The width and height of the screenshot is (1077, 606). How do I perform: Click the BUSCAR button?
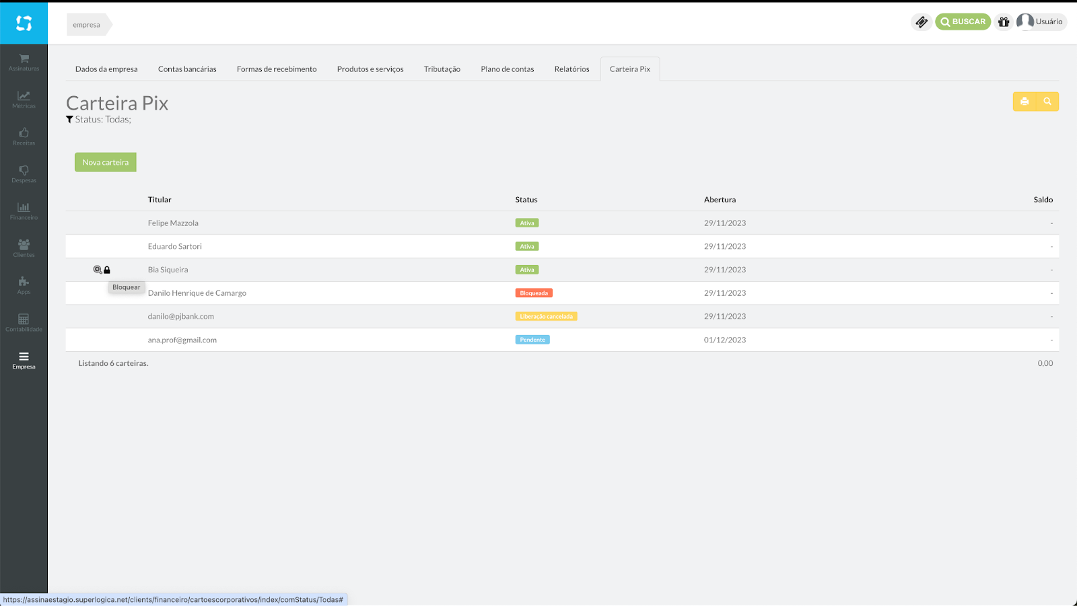(x=963, y=22)
